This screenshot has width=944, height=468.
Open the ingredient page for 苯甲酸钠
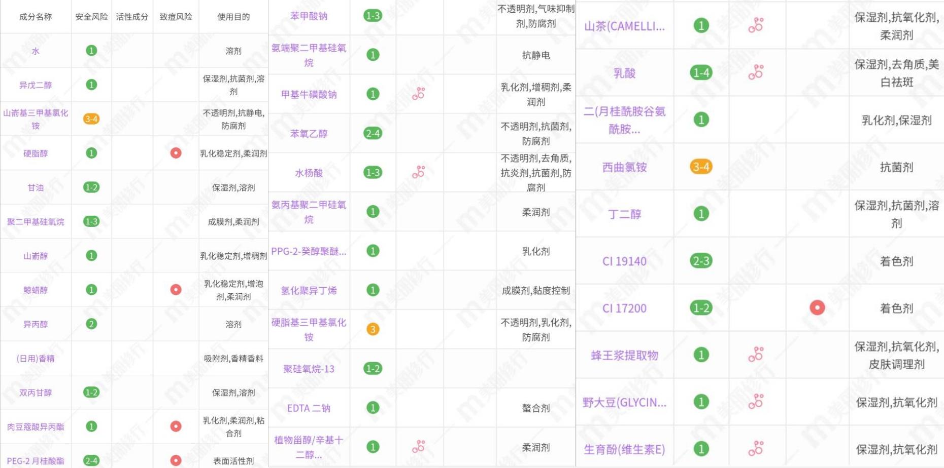click(309, 17)
